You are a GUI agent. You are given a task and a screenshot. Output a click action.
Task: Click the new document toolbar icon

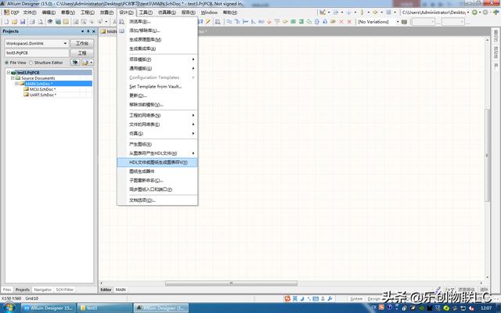click(6, 22)
